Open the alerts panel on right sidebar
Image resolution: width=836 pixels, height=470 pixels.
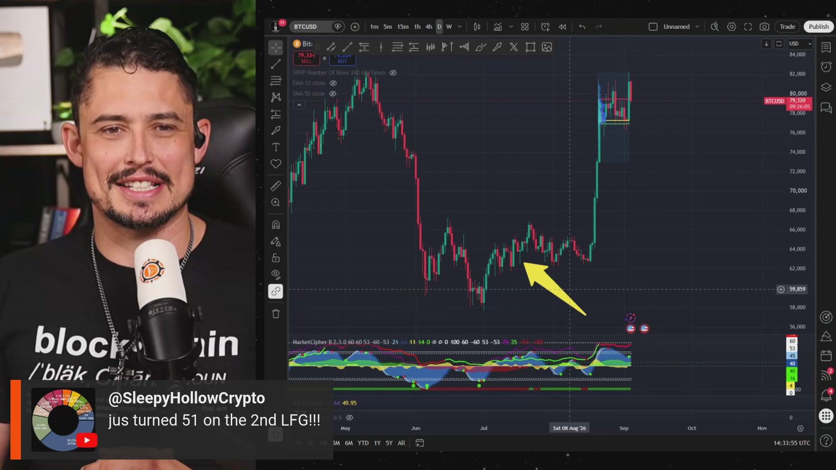click(826, 67)
